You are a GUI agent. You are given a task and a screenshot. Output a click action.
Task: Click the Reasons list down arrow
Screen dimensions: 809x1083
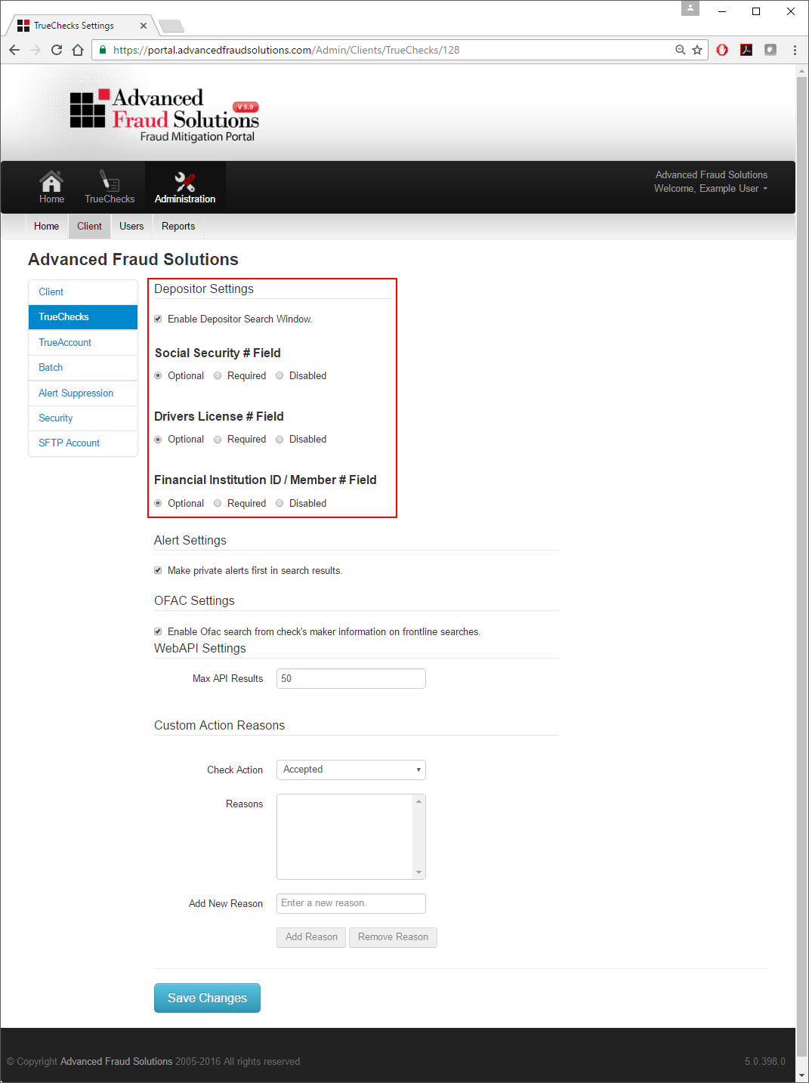click(x=419, y=873)
